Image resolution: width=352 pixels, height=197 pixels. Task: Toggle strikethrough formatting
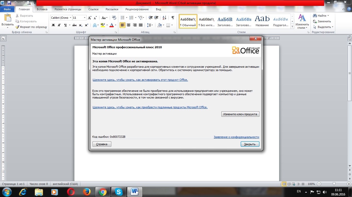click(x=74, y=25)
